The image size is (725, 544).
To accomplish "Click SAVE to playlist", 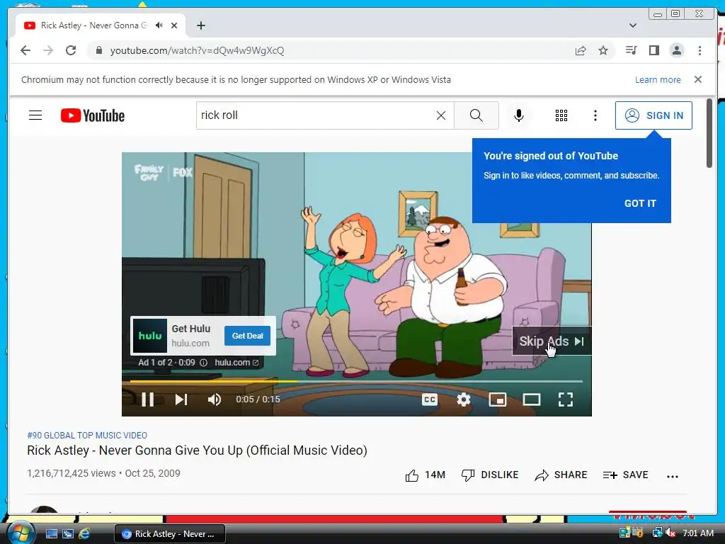I will 625,475.
